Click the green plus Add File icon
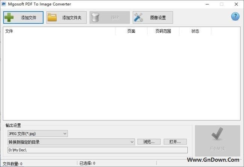The image size is (244, 167). (x=9, y=17)
